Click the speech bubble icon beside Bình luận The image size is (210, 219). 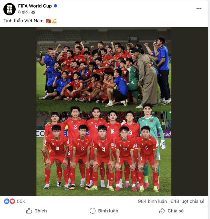[92, 211]
